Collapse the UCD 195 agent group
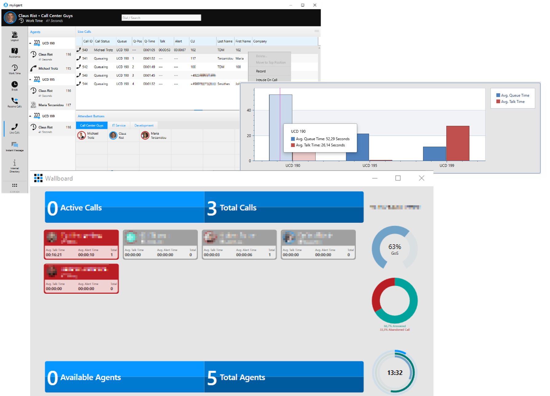 (30, 80)
